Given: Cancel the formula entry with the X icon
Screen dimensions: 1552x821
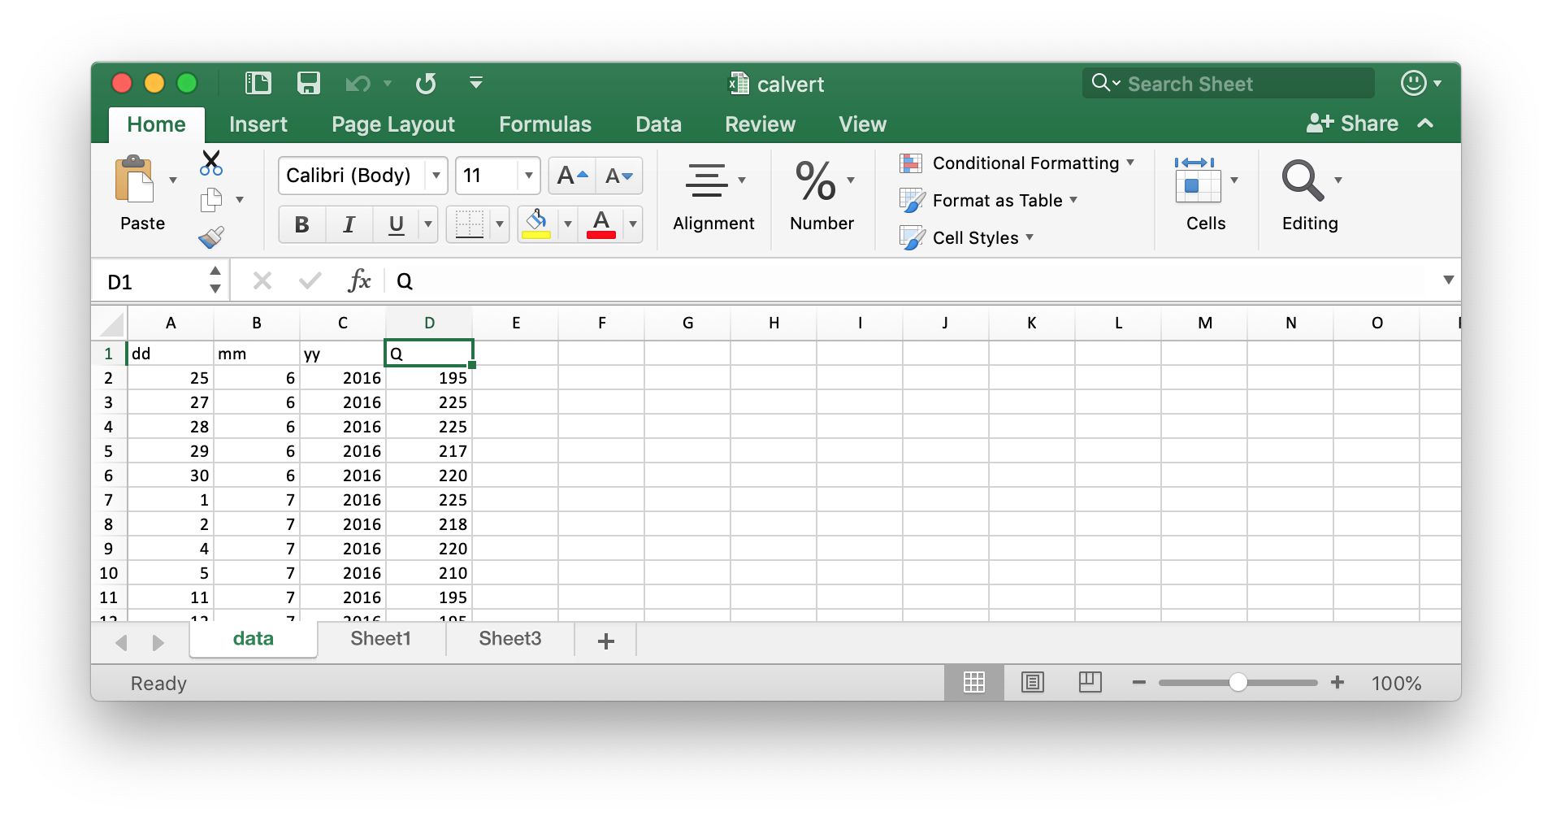Looking at the screenshot, I should [262, 281].
